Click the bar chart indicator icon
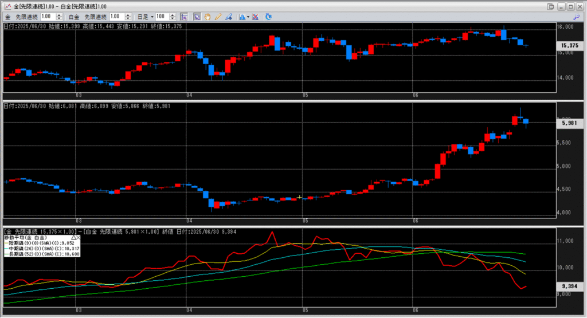This screenshot has height=318, width=587. (x=242, y=17)
